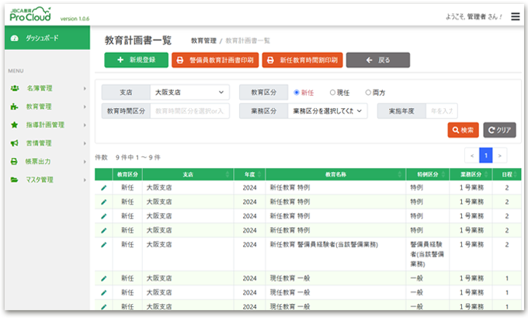The image size is (528, 318).
Task: Go to next page with > pagination arrow
Action: [501, 155]
